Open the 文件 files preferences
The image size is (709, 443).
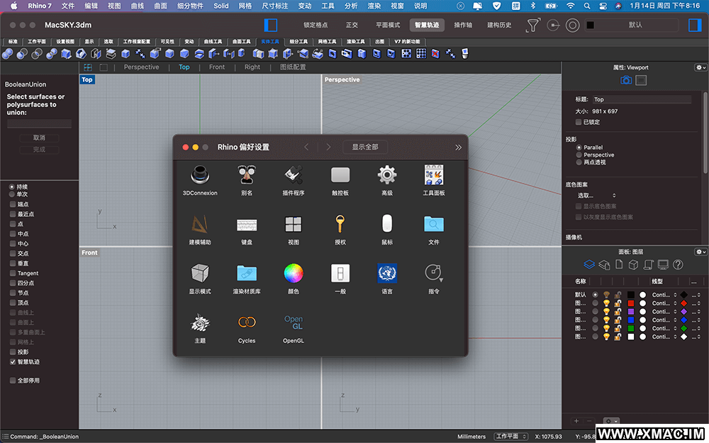pos(434,229)
